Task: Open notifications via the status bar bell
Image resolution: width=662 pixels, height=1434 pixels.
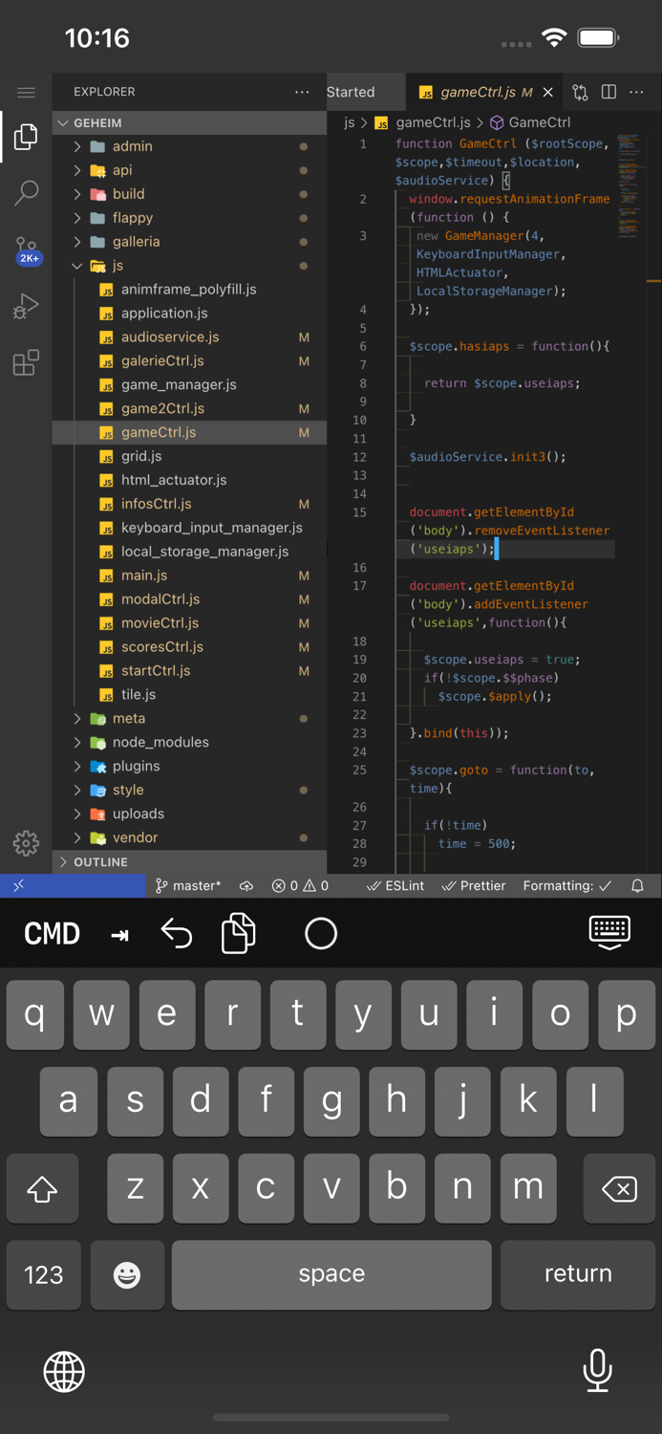Action: (x=637, y=885)
